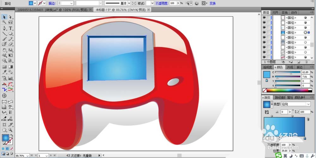Open the 样式 graphic style dropdown

(x=152, y=3)
